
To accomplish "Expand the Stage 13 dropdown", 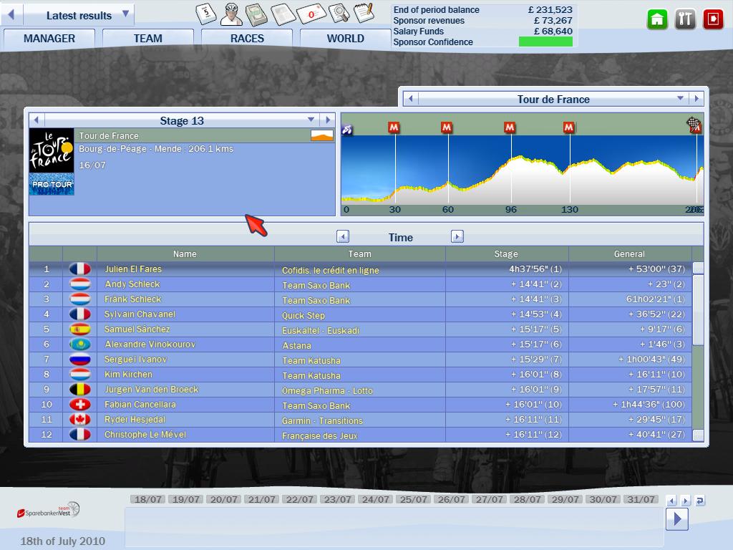I will coord(311,120).
